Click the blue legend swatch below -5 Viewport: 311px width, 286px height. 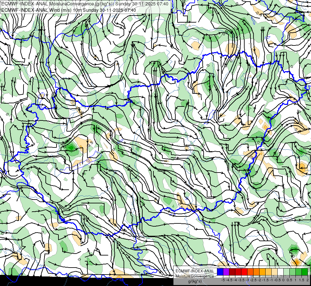click(x=220, y=272)
